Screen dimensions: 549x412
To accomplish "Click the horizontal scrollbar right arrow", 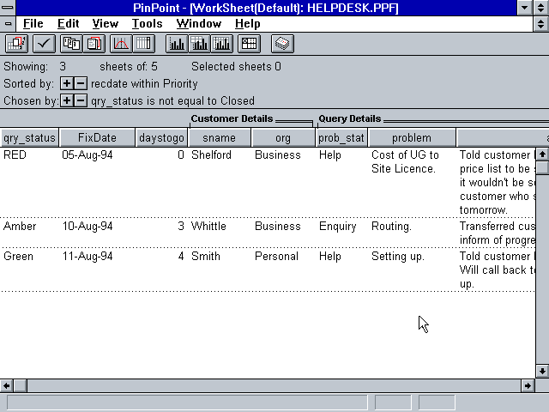I will 528,385.
